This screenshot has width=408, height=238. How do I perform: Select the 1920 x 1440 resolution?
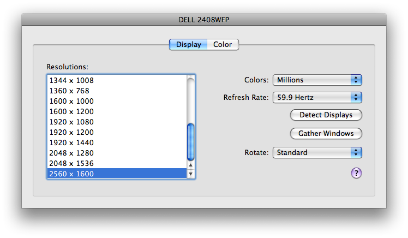(117, 142)
